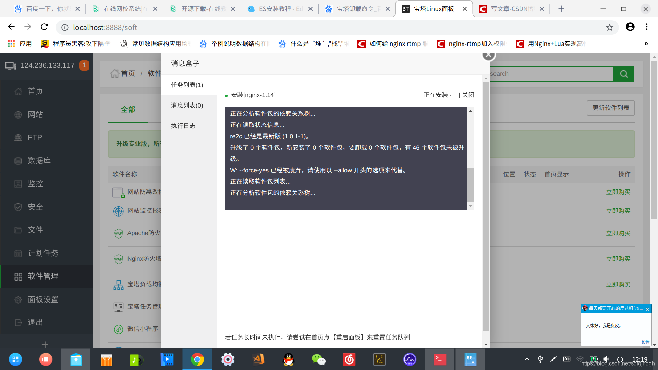The width and height of the screenshot is (658, 370).
Task: Click 立即购买 for 宝塔负载均衡 row
Action: coord(618,284)
